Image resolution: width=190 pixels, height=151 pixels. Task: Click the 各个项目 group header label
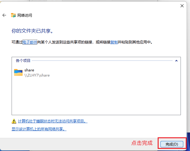tap(23, 61)
